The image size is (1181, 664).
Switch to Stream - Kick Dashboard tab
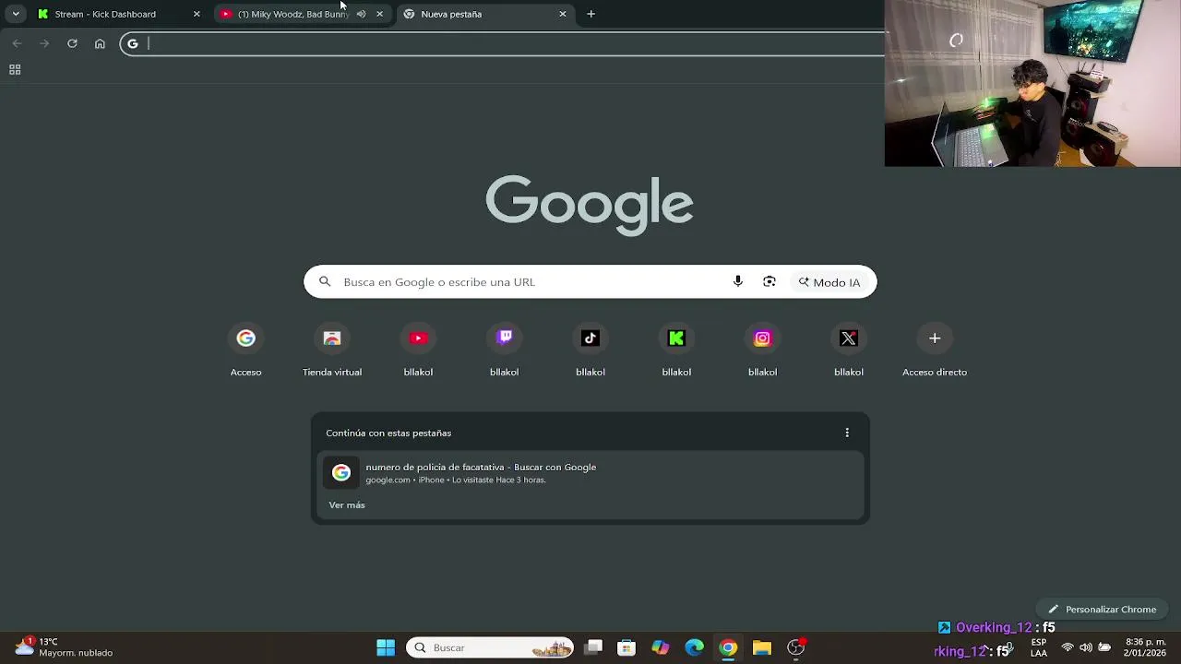(119, 14)
